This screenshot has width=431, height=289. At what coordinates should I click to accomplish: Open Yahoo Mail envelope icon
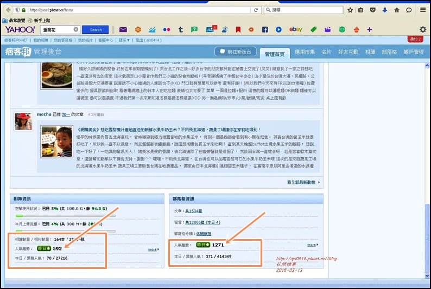[123, 29]
